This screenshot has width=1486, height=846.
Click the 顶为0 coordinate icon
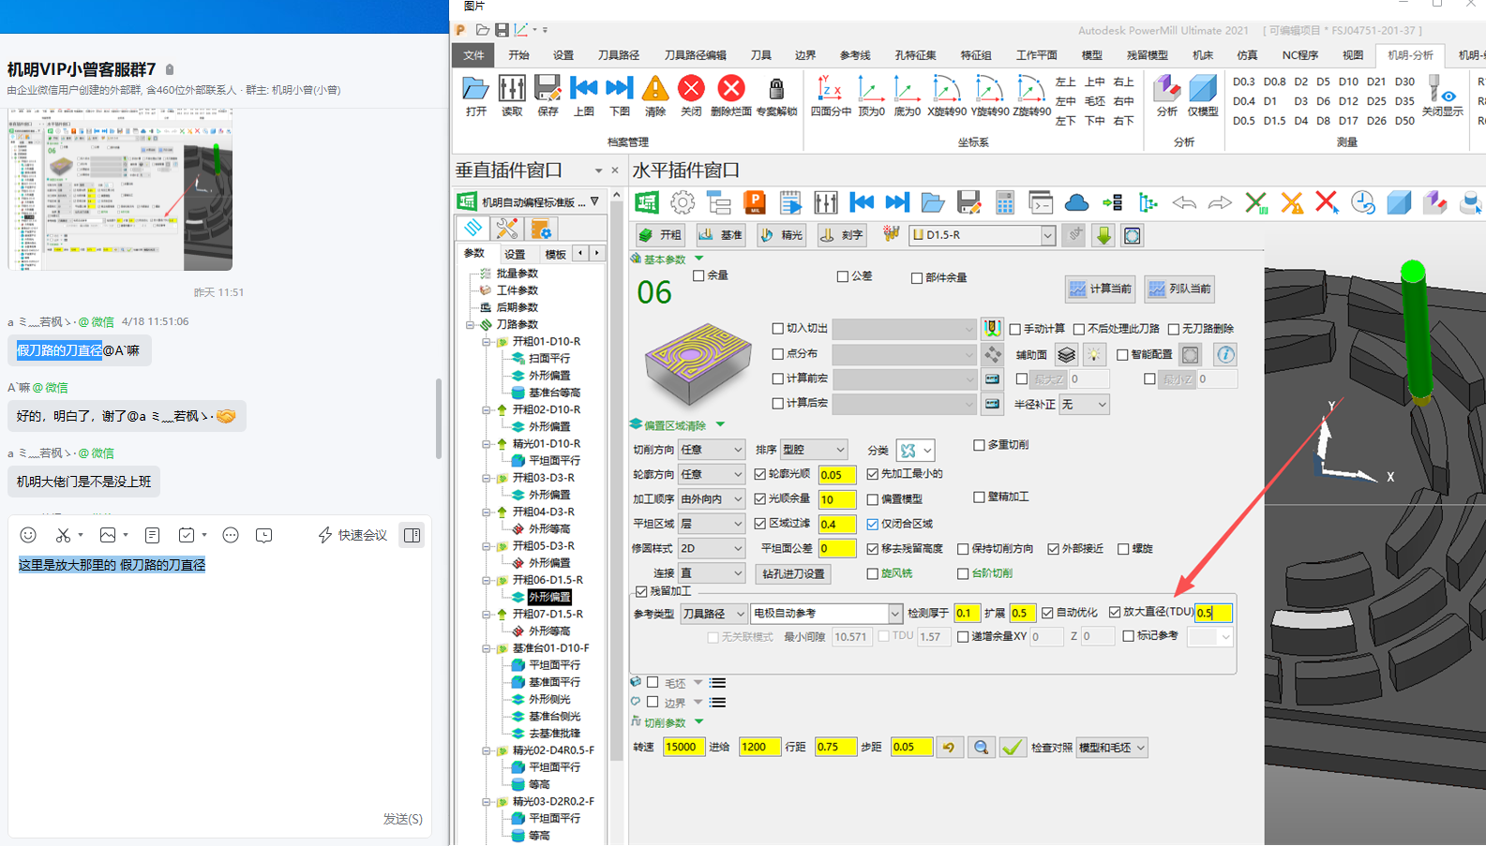[x=871, y=90]
